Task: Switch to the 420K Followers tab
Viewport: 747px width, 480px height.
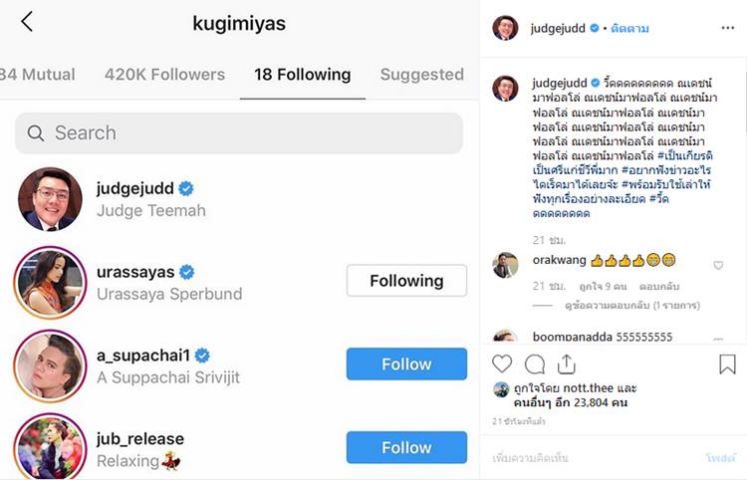Action: pos(164,75)
